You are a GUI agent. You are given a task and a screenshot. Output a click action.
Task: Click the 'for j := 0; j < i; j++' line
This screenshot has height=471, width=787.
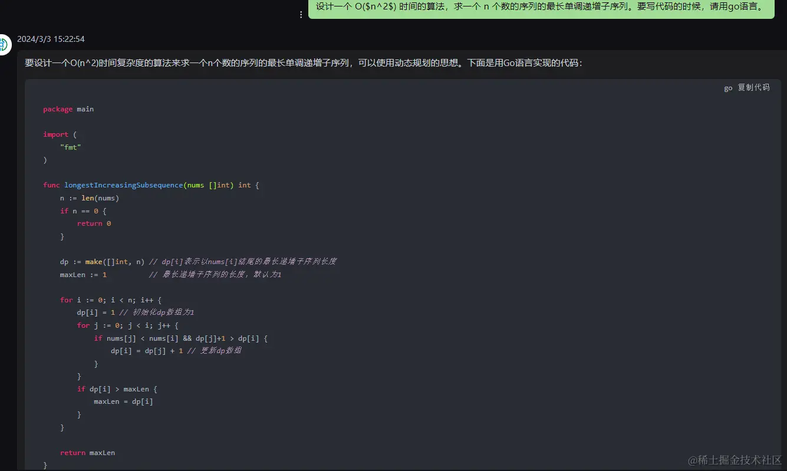[x=128, y=325]
